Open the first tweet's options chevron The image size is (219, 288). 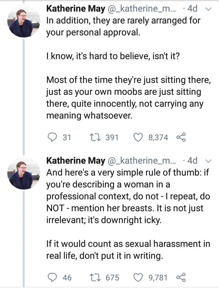tap(209, 9)
